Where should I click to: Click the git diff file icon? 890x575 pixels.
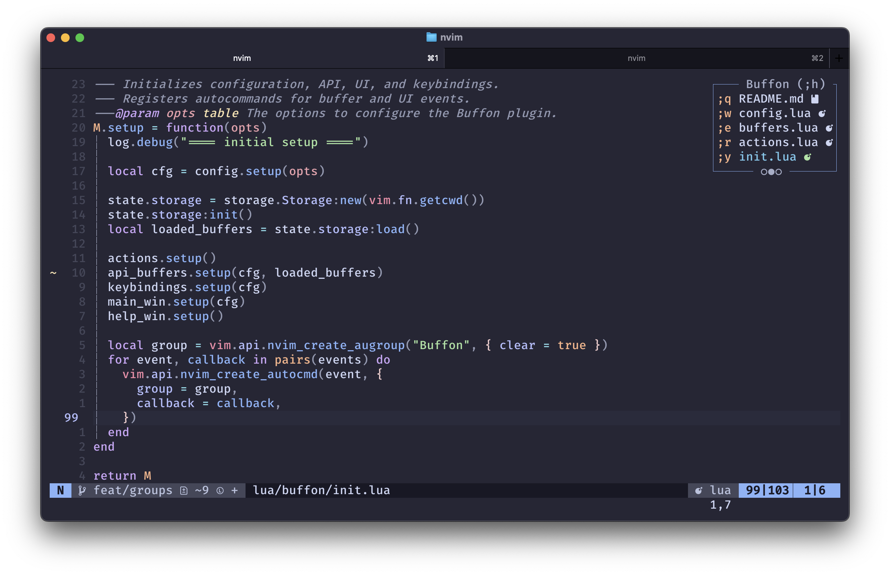tap(184, 491)
